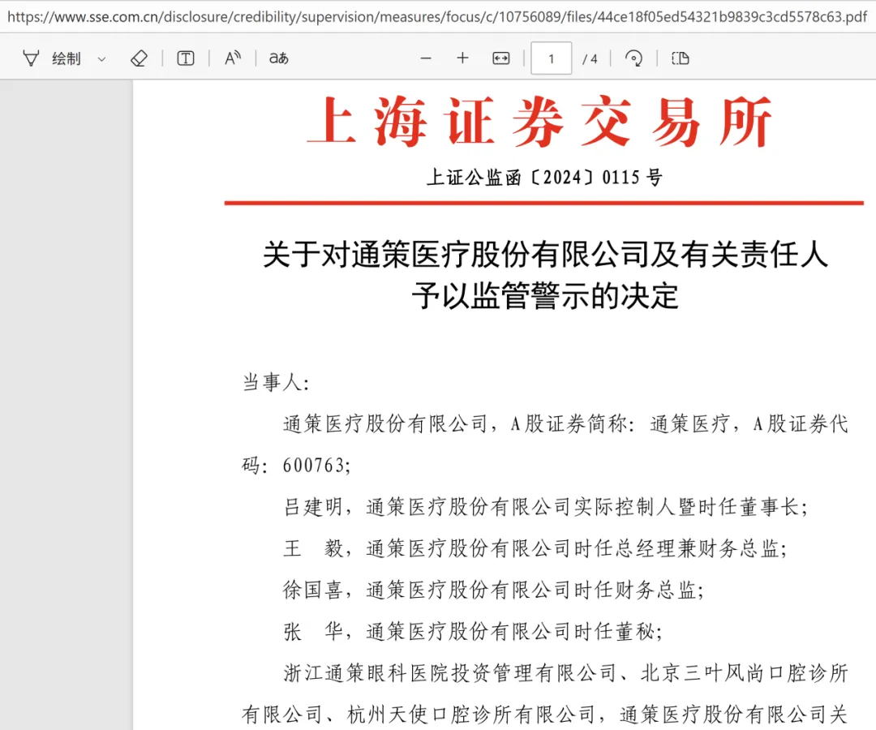Click the line beginning 张 华
876x730 pixels.
473,632
